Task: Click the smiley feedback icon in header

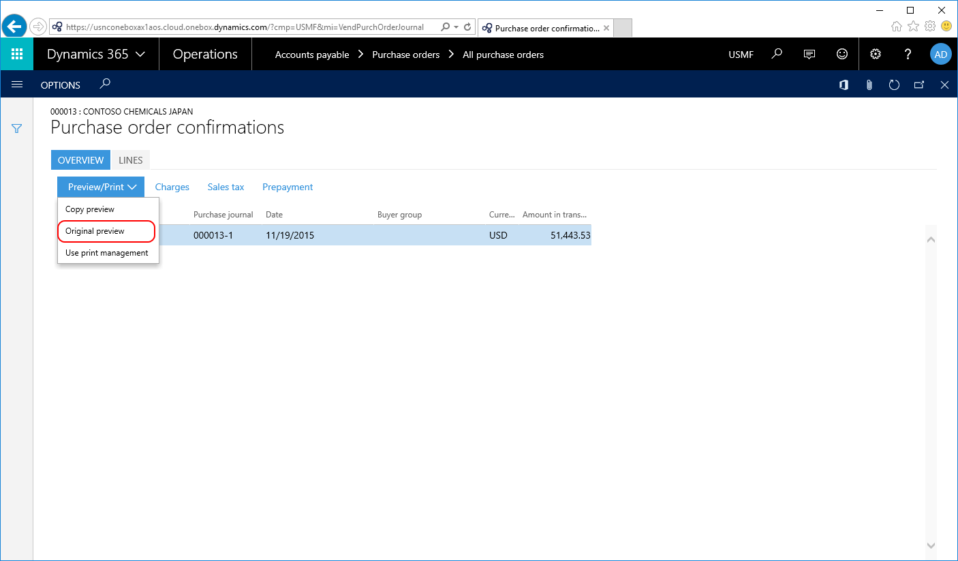Action: tap(842, 54)
